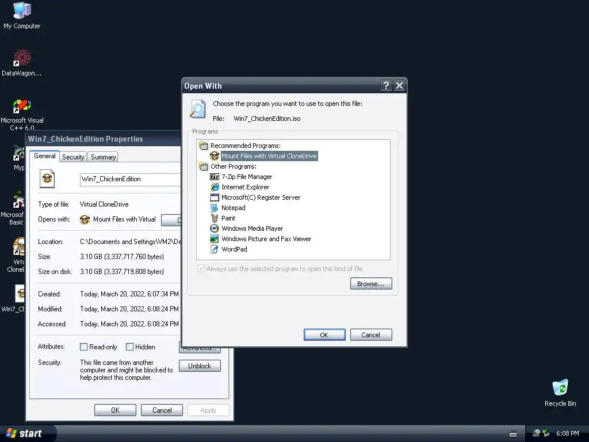
Task: Toggle Always use the selected program checkbox
Action: point(201,268)
